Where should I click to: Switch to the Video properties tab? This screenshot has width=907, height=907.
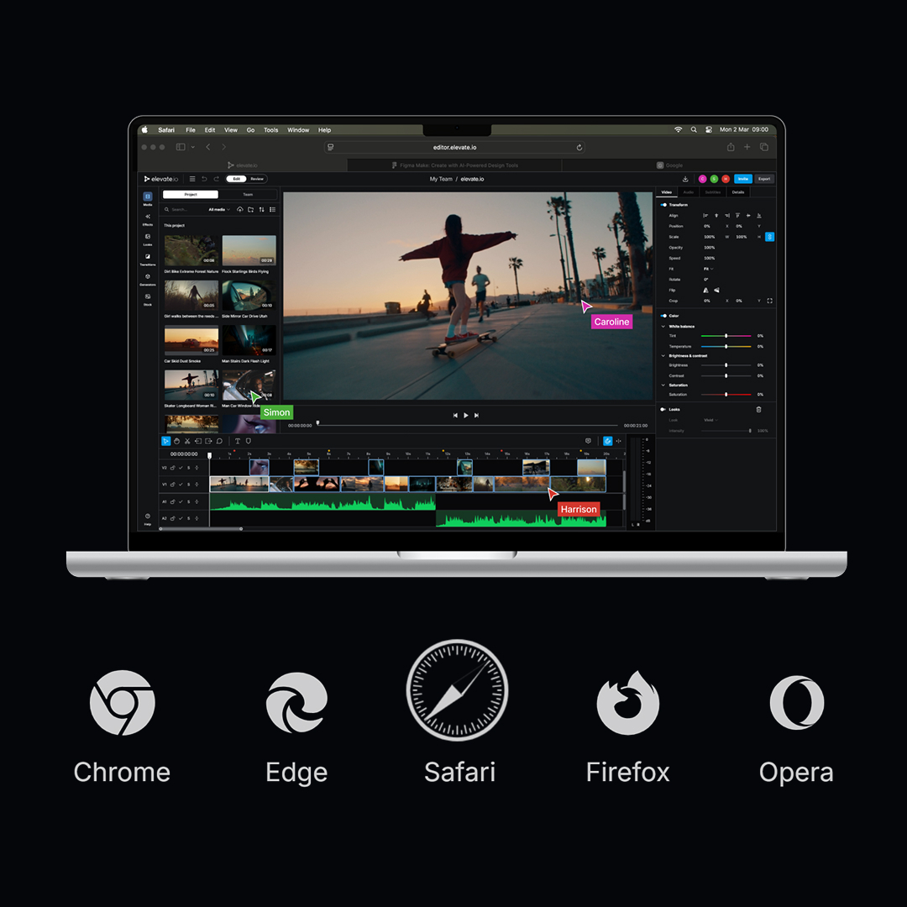click(x=666, y=192)
